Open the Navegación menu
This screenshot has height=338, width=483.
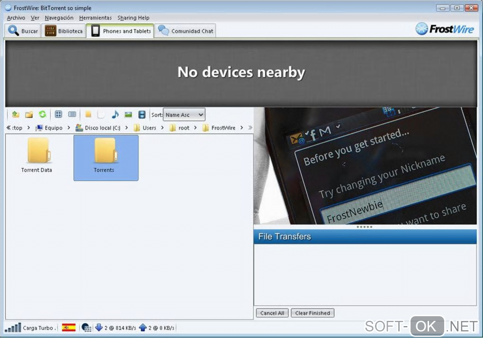[59, 18]
